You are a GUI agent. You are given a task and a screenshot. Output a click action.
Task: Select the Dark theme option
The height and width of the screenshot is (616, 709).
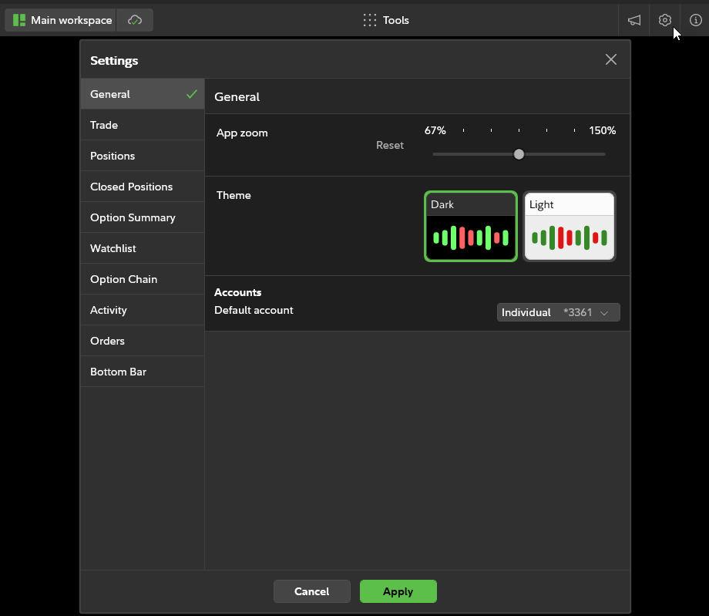pos(470,227)
